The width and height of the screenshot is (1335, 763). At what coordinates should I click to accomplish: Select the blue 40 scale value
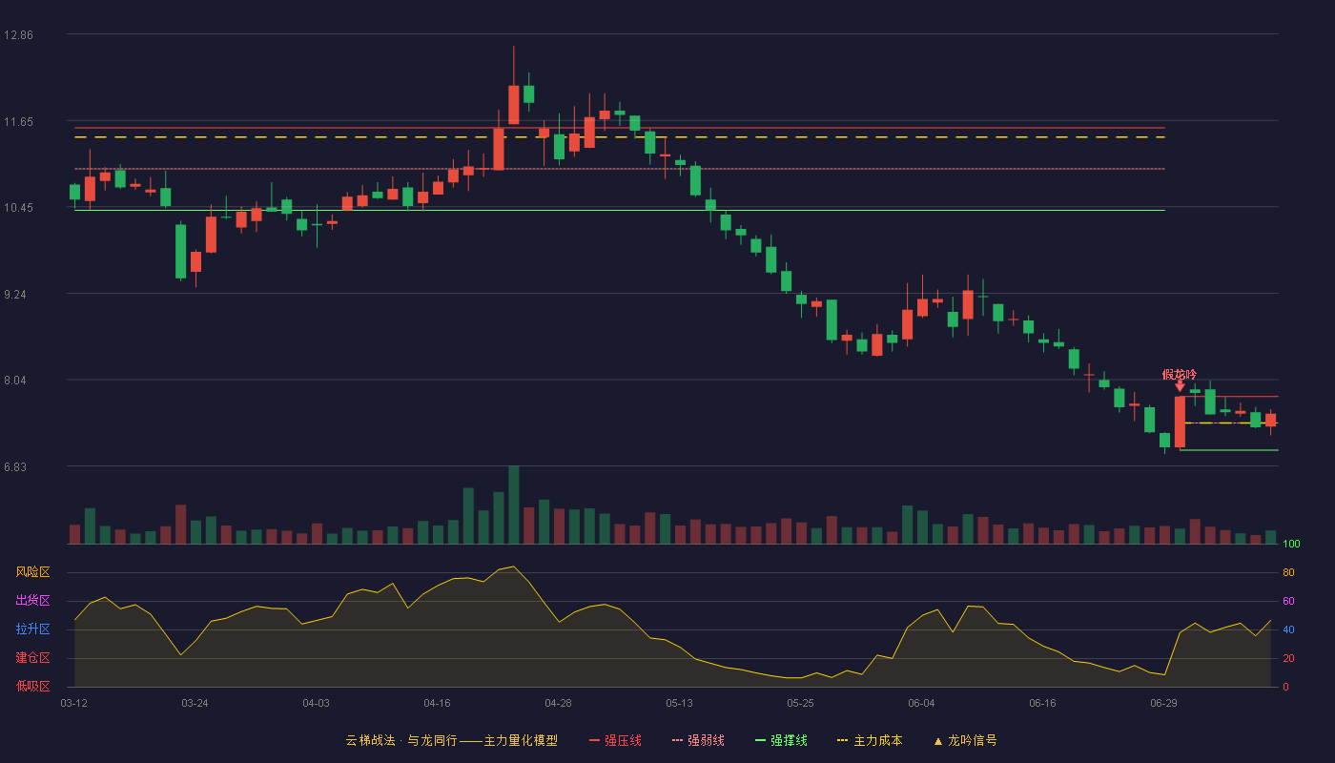[1288, 629]
